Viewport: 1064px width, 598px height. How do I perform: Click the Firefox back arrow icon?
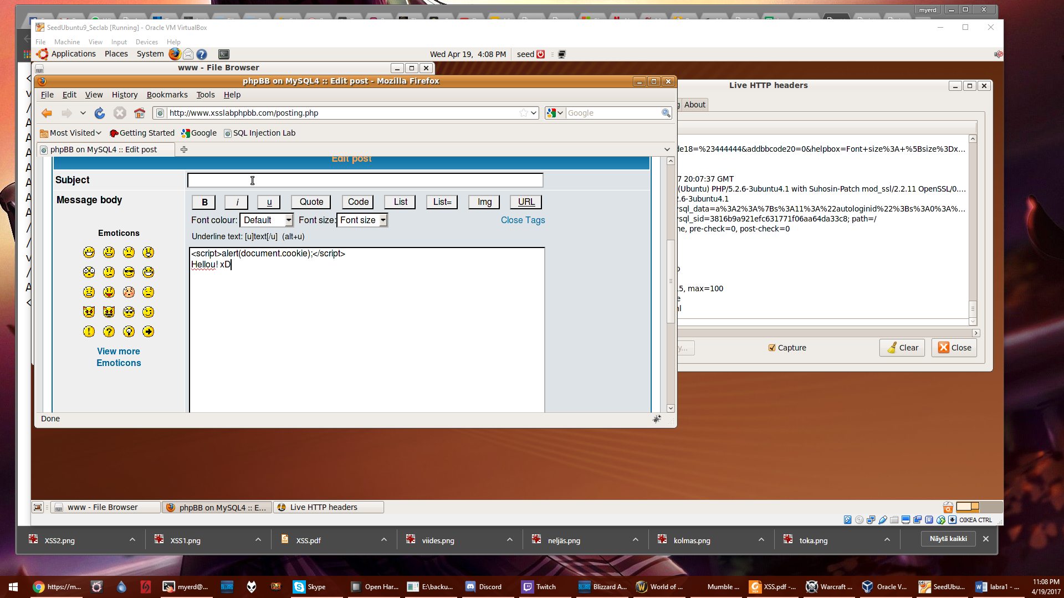click(47, 113)
